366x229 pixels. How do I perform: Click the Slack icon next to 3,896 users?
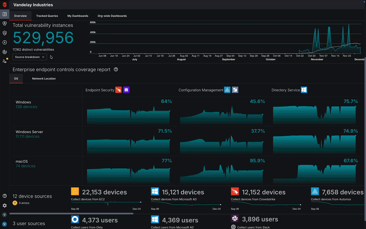pyautogui.click(x=235, y=218)
